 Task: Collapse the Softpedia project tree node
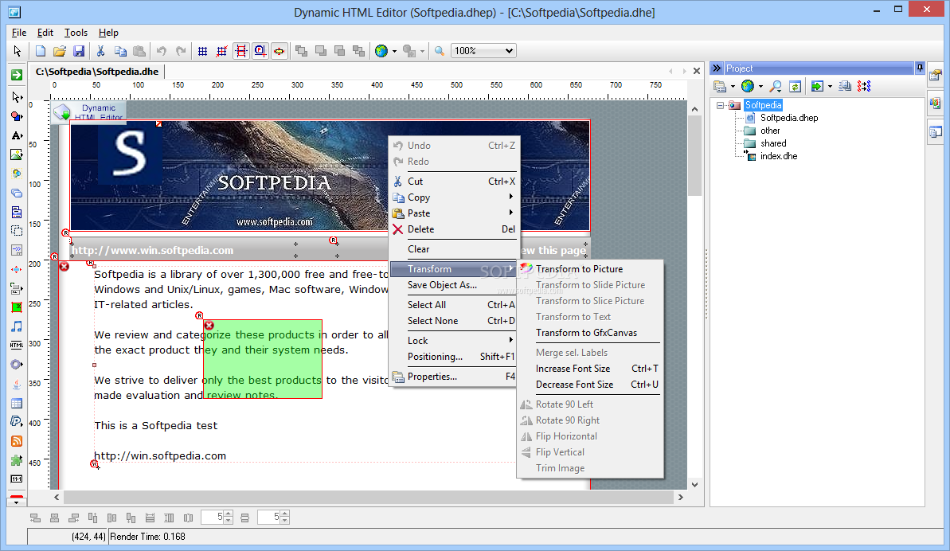pyautogui.click(x=720, y=105)
